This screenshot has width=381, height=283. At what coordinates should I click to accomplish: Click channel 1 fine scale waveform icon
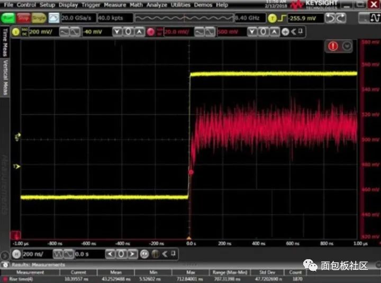click(x=75, y=32)
